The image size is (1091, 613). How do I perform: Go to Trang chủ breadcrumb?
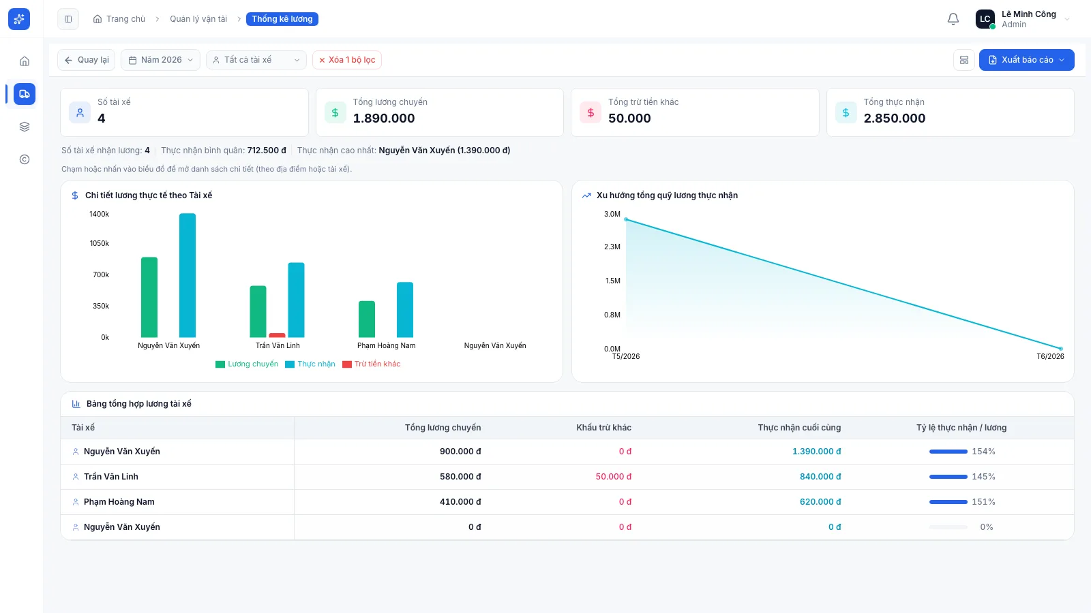(x=119, y=19)
